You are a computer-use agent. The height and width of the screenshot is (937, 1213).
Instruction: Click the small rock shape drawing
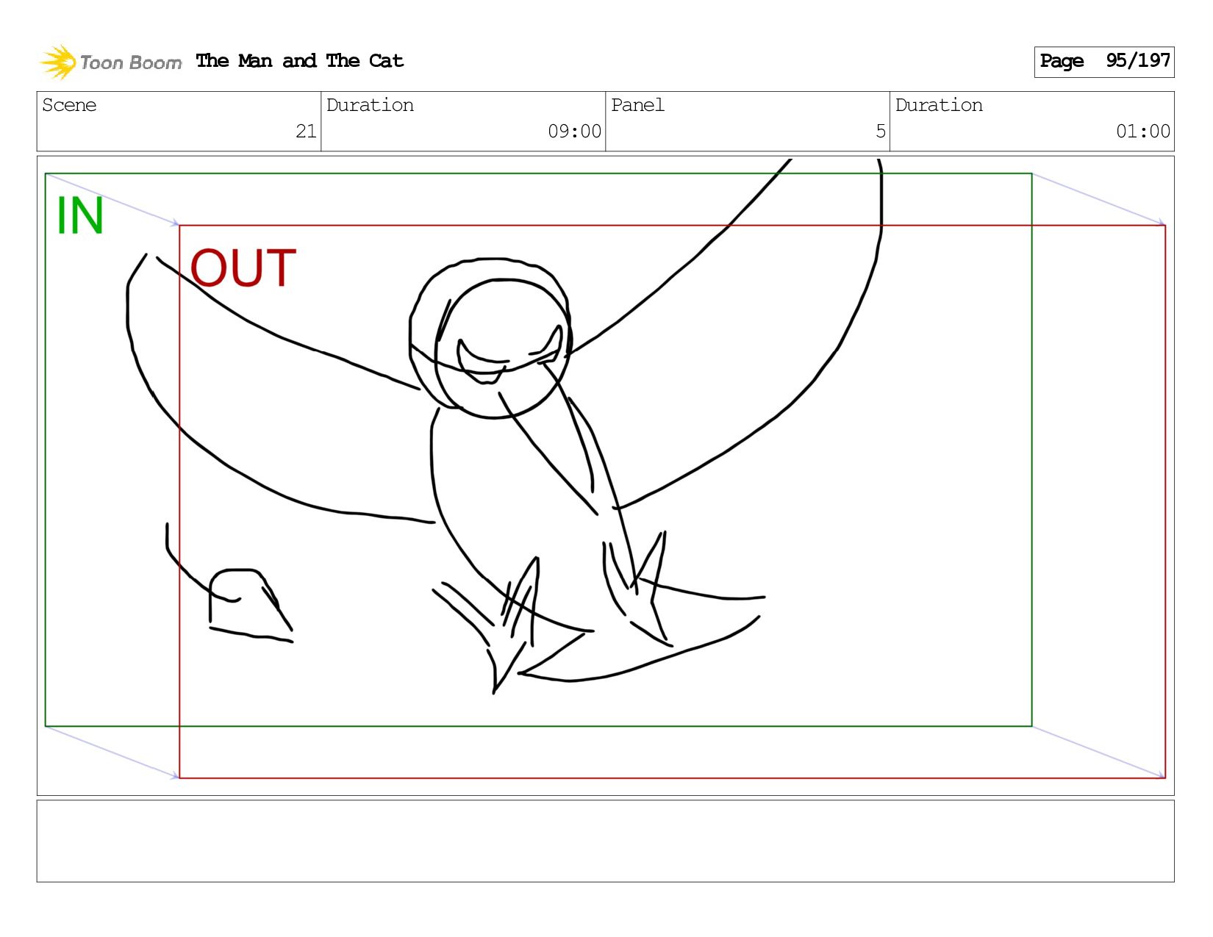[250, 605]
